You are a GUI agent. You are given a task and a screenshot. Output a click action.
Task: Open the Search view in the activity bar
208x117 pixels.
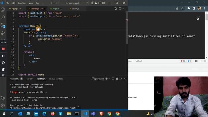pyautogui.click(x=3, y=17)
